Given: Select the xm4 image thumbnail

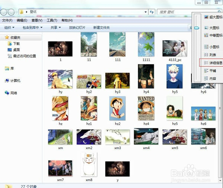Looking at the screenshot, I should pos(146,136).
